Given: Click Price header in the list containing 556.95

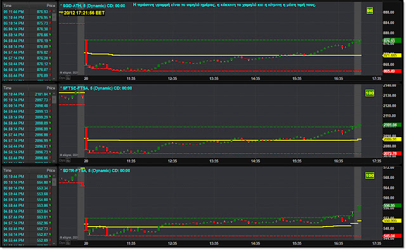Looking at the screenshot, I should (x=51, y=170).
